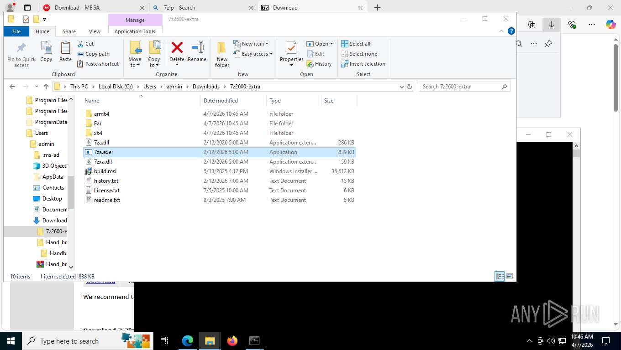Rename the selected file
Screen dimensions: 621x350
197,52
